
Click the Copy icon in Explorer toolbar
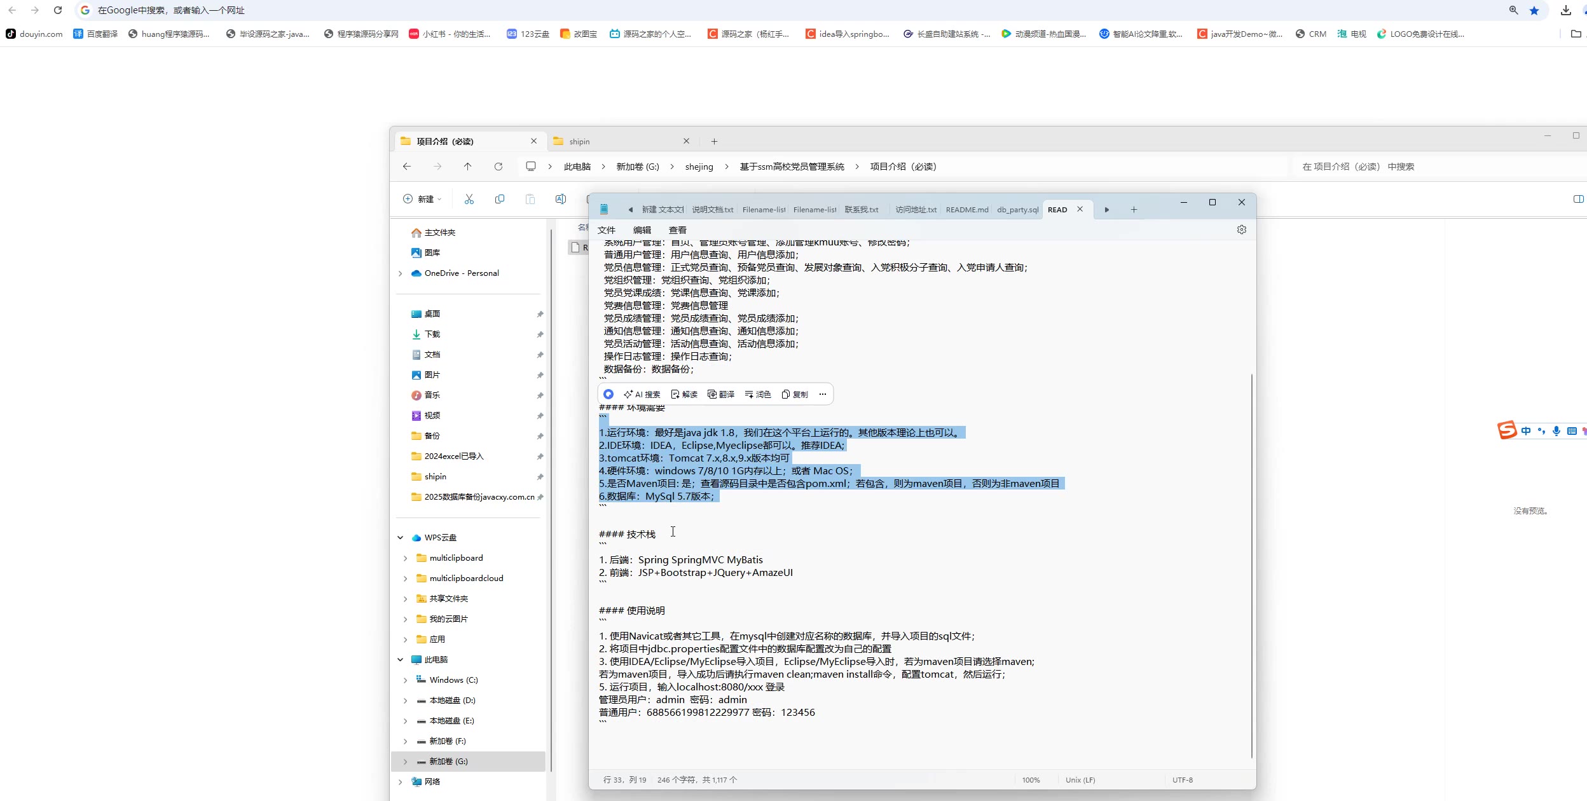point(500,199)
